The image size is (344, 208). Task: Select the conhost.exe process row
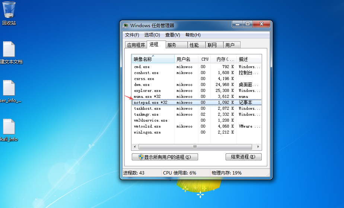pyautogui.click(x=197, y=73)
